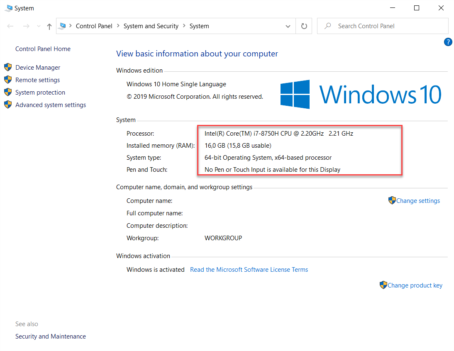Navigate forward with the Forward arrow

point(26,26)
